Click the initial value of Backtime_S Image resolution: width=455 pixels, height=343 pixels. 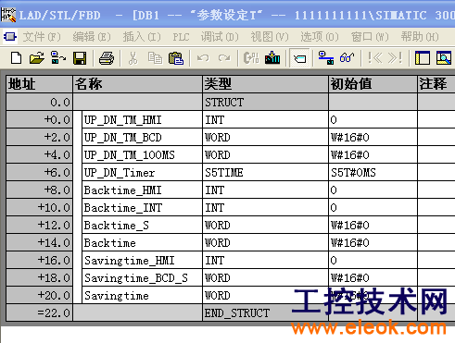[373, 225]
